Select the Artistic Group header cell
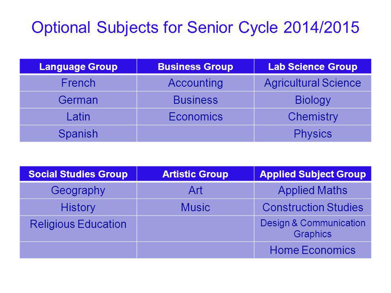The image size is (391, 293). click(195, 174)
